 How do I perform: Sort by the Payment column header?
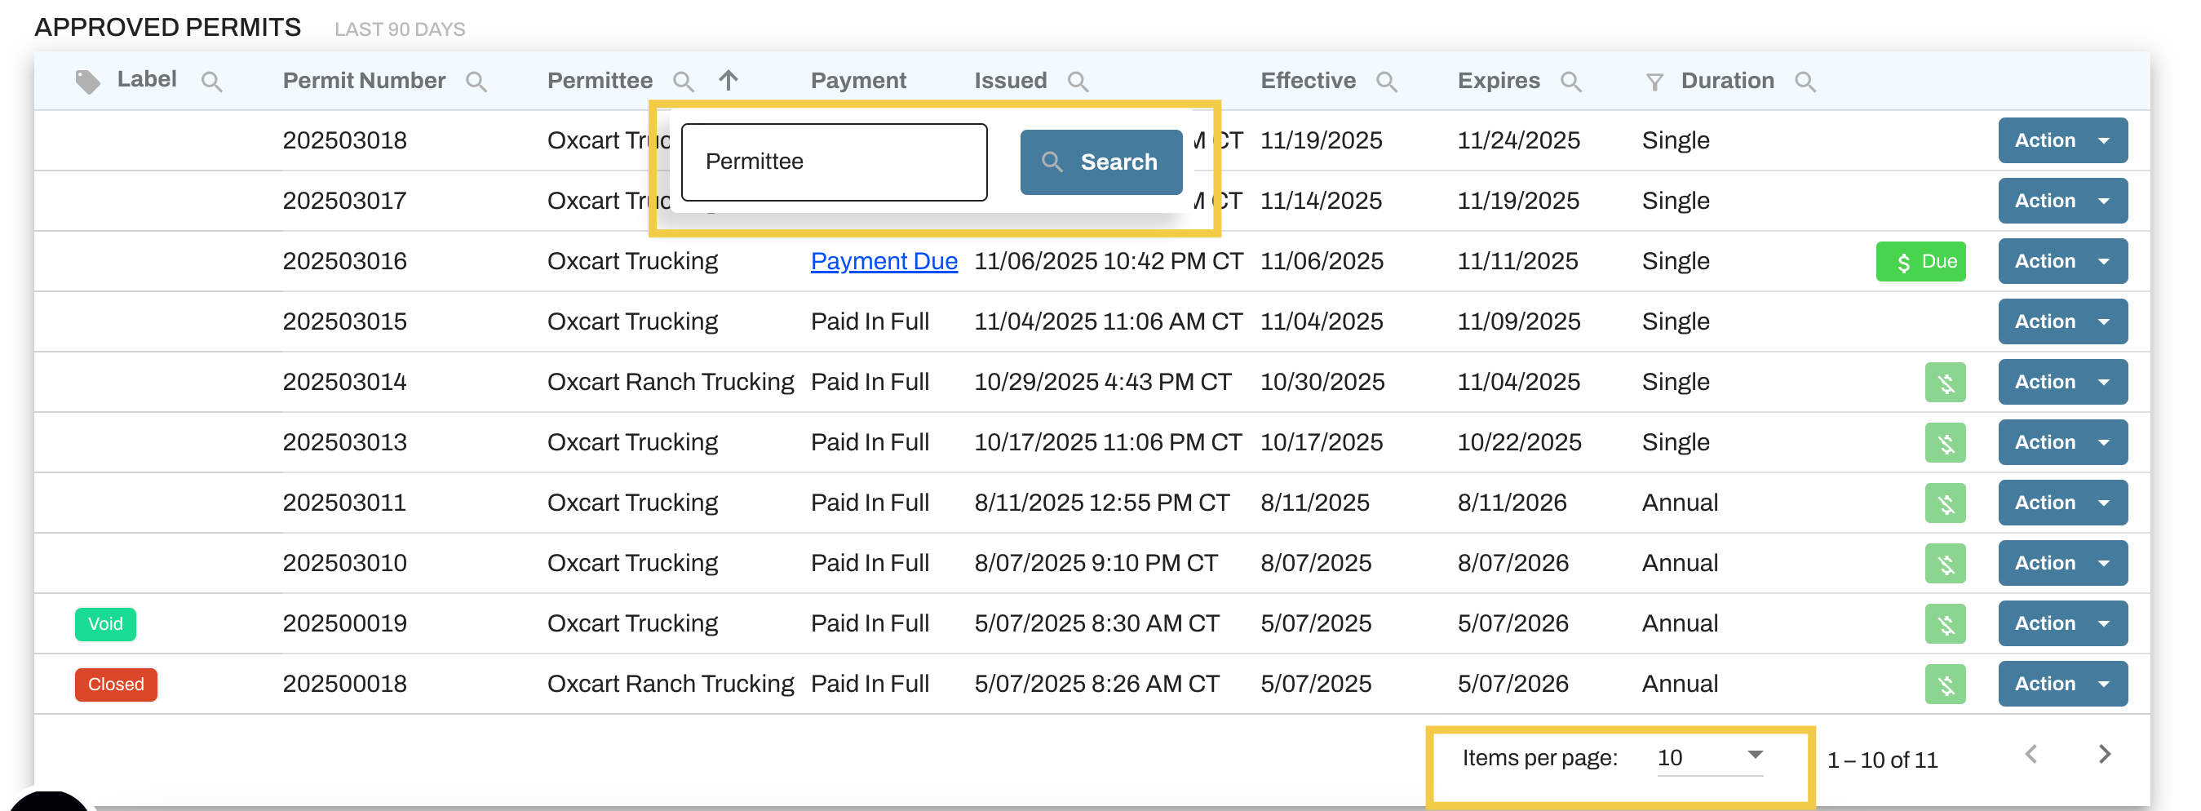tap(858, 82)
